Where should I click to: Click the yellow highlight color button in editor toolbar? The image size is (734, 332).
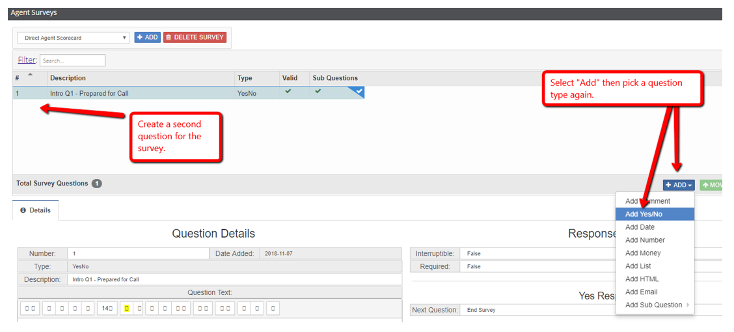click(126, 309)
